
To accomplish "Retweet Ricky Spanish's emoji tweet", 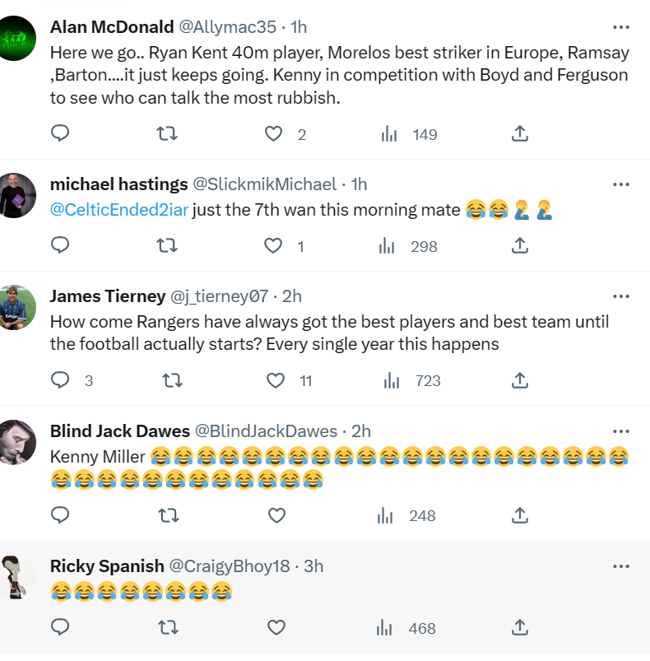I will (x=167, y=627).
